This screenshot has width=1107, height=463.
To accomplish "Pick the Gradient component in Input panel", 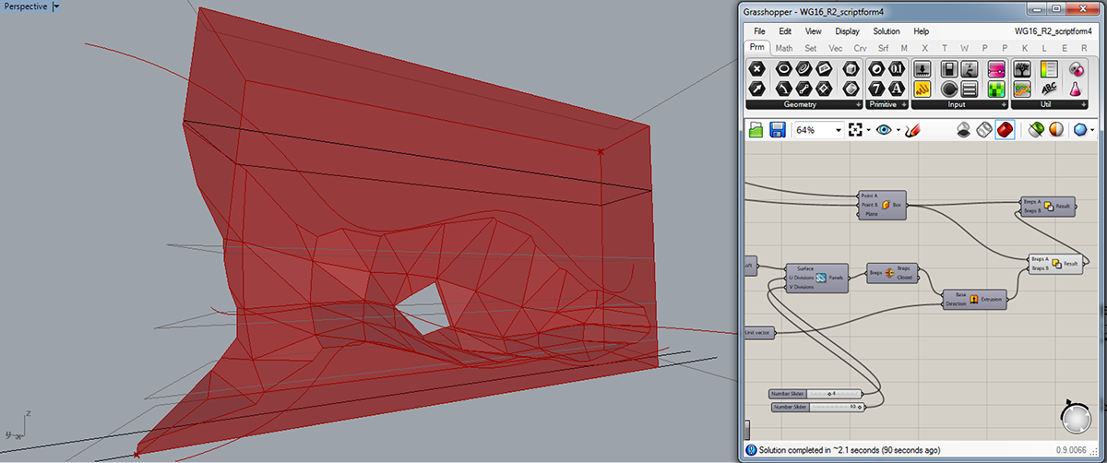I will tap(996, 69).
